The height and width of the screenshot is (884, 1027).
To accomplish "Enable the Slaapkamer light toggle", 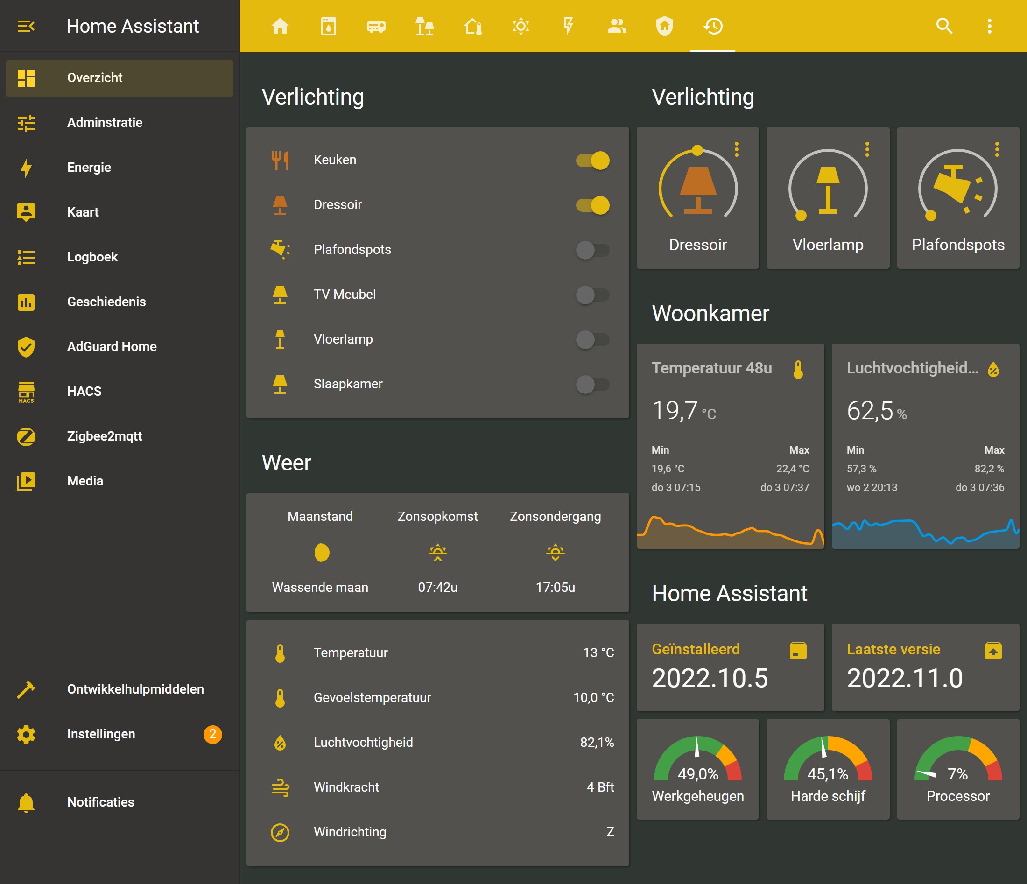I will click(593, 384).
